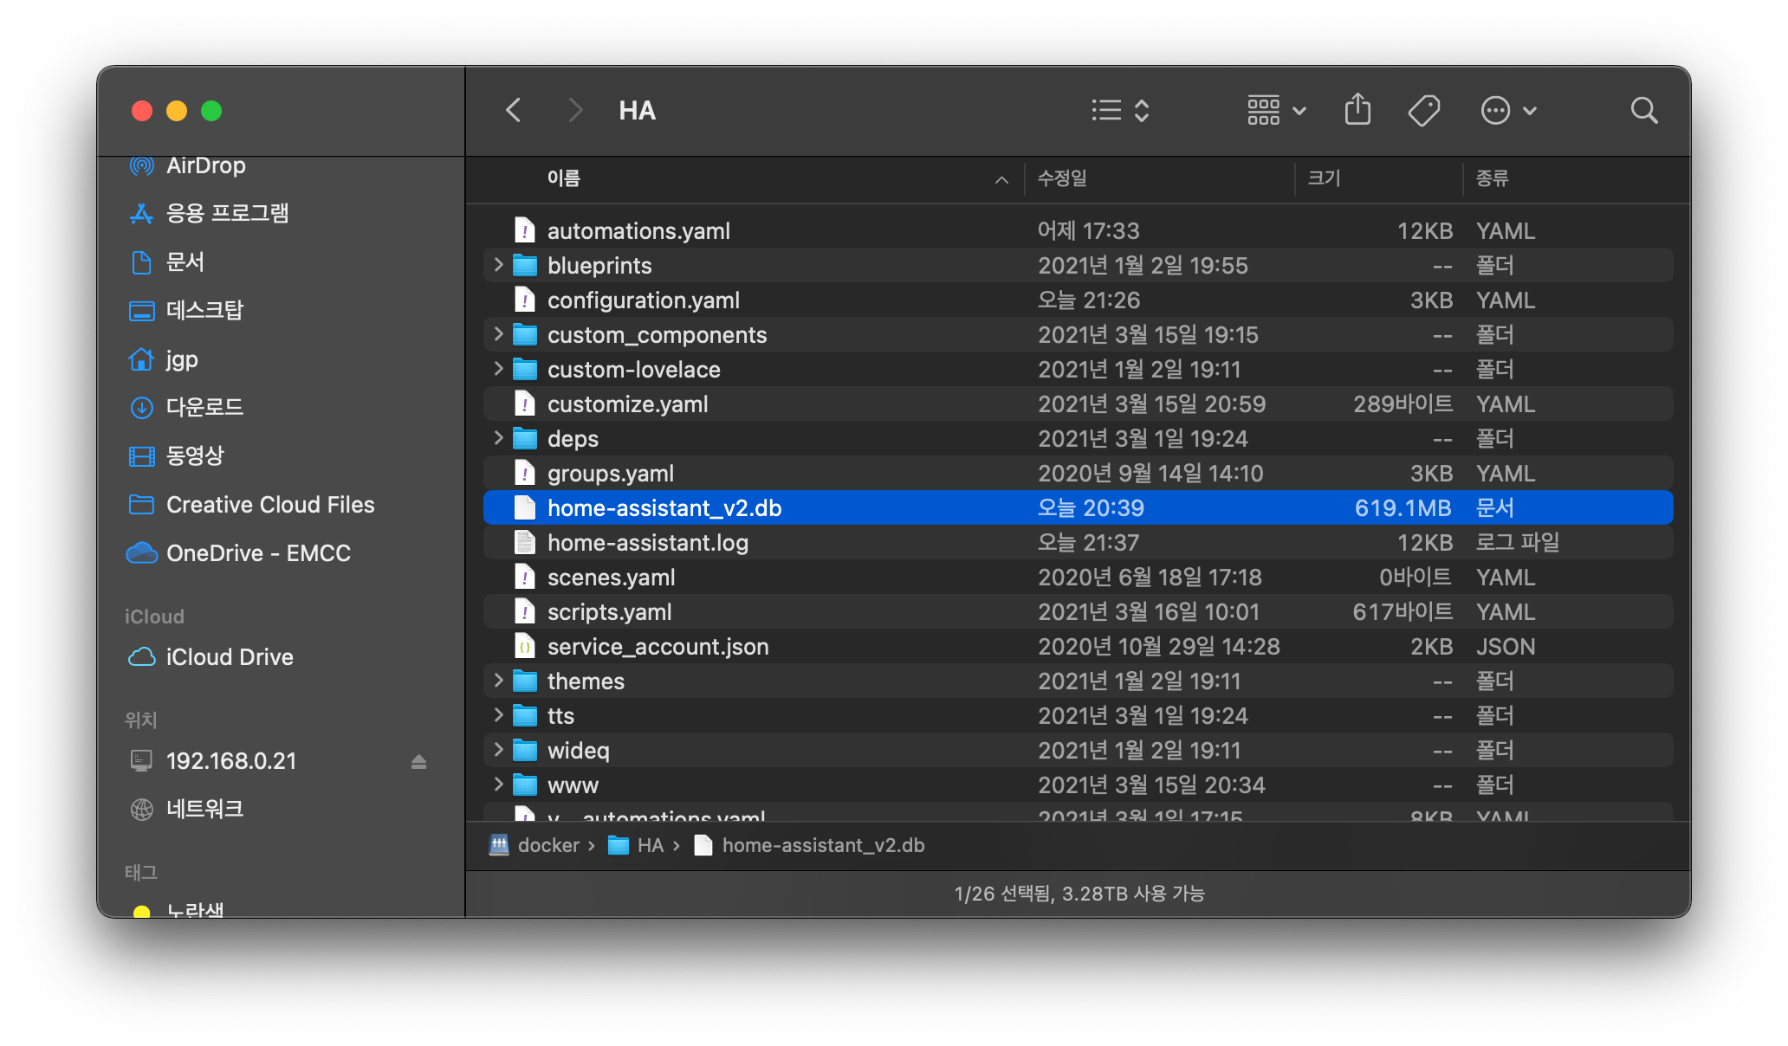The width and height of the screenshot is (1788, 1046).
Task: Click the Edit Tags icon
Action: click(x=1423, y=110)
